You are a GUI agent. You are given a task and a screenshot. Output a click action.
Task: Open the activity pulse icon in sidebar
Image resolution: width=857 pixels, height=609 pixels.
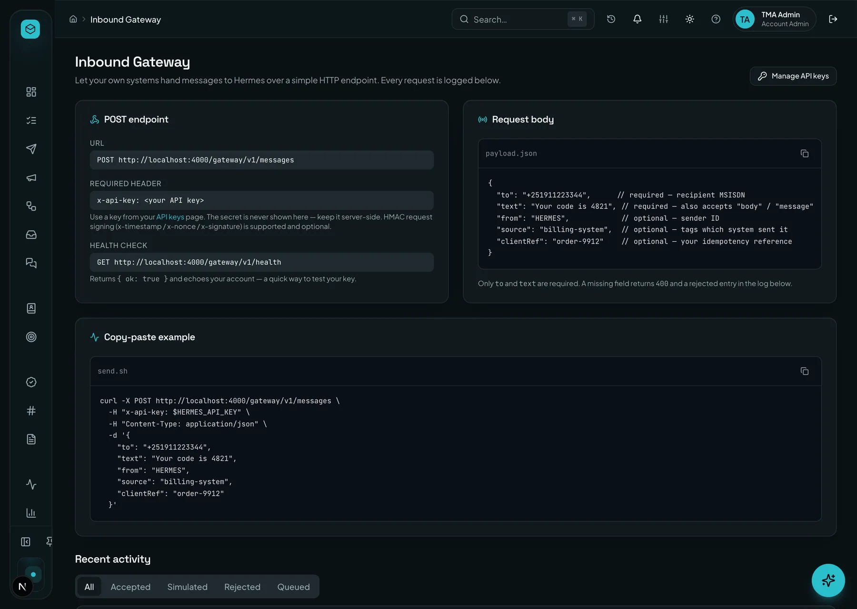pos(31,484)
